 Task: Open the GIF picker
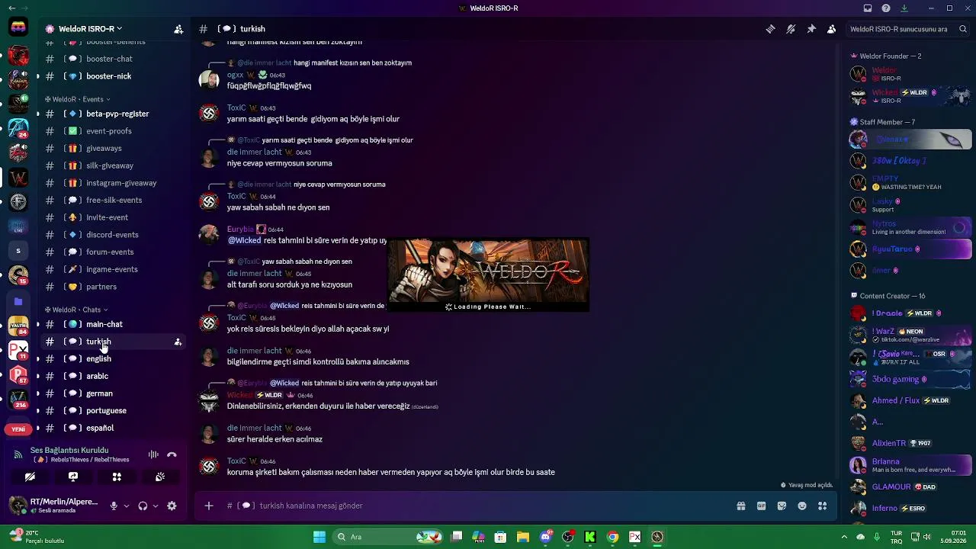coord(761,506)
